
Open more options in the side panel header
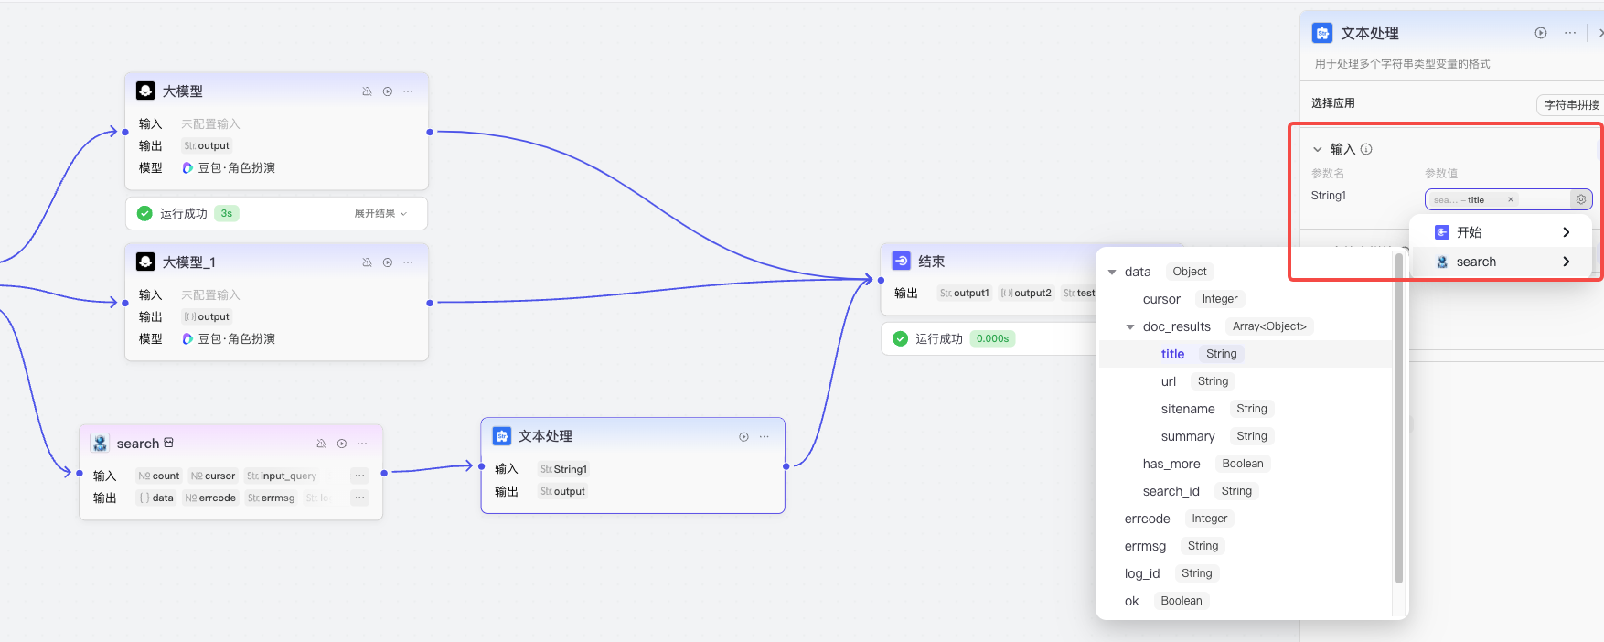(1570, 33)
